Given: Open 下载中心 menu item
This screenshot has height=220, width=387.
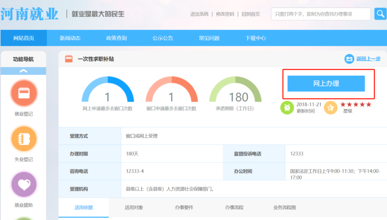Looking at the screenshot, I should [x=256, y=38].
